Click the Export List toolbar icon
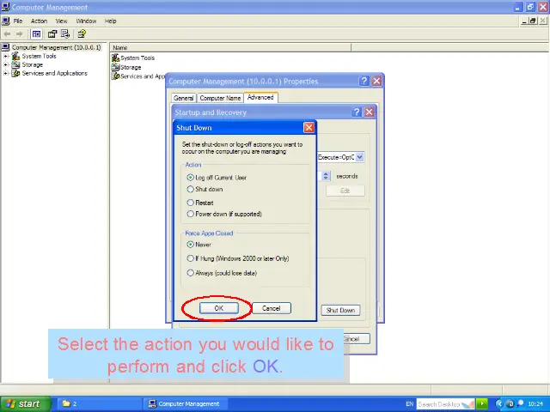 pyautogui.click(x=65, y=34)
